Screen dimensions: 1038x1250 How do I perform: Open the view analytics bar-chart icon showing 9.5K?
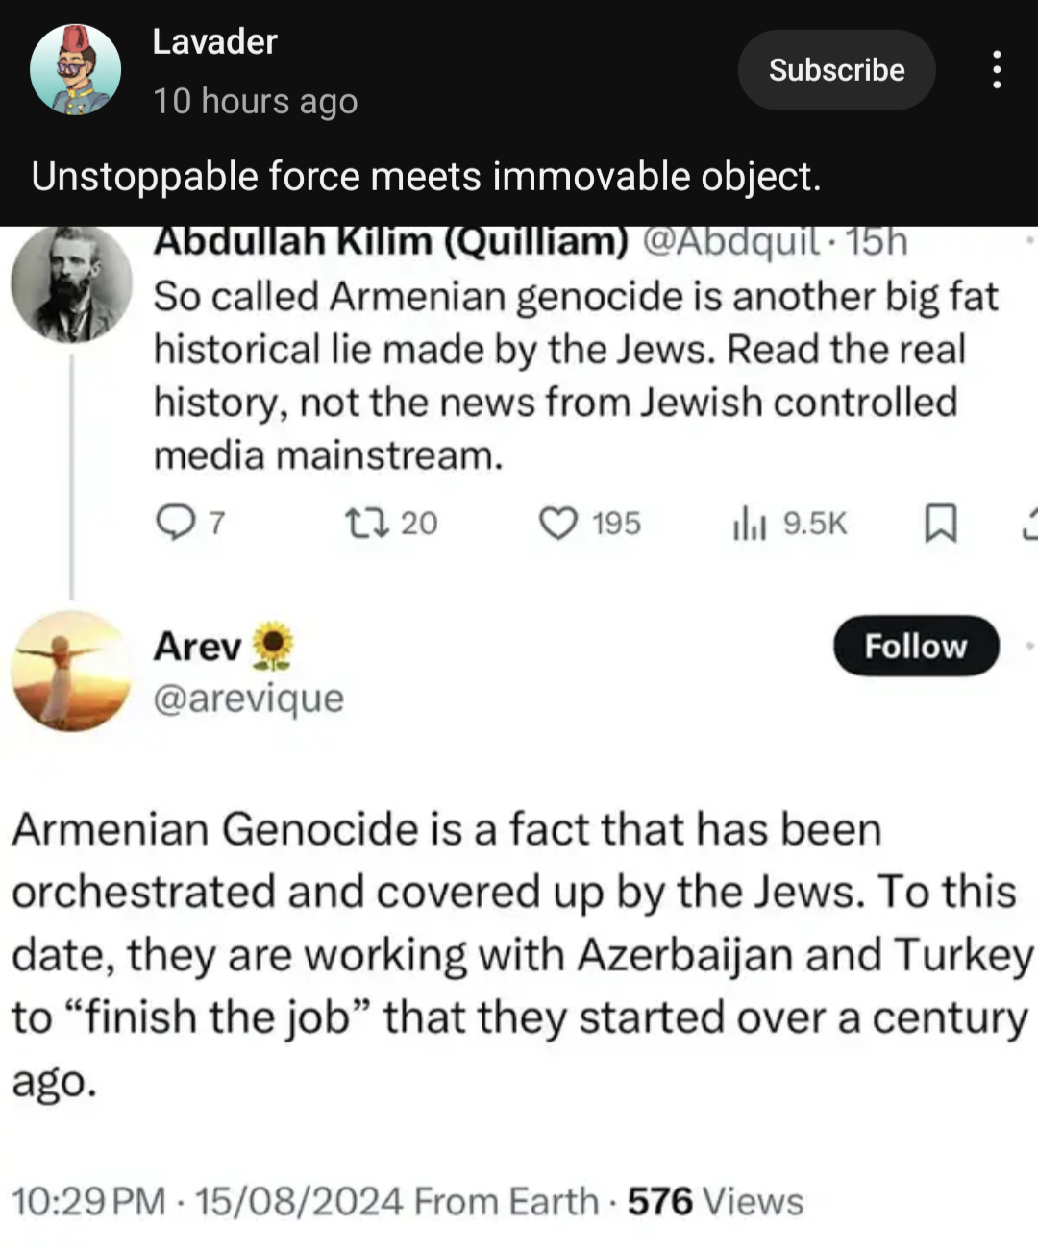750,524
